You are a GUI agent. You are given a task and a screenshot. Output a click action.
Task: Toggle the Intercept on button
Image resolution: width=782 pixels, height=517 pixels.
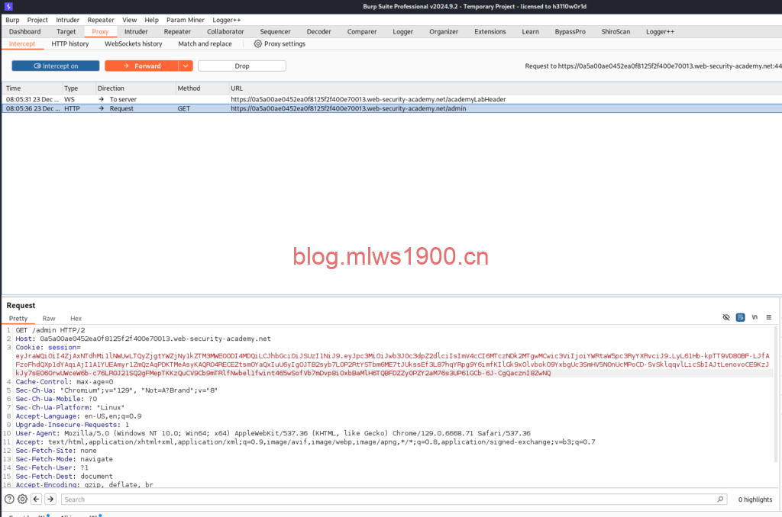(55, 66)
